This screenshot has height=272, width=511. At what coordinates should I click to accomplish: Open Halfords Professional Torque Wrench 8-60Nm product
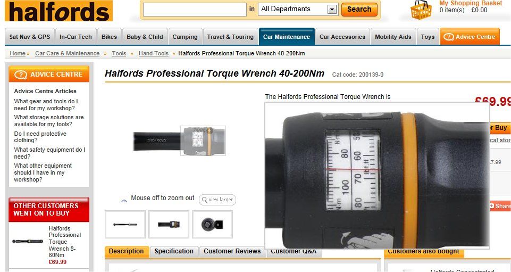(64, 242)
